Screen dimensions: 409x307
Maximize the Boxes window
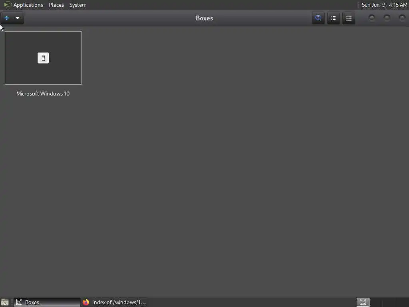[x=387, y=18]
